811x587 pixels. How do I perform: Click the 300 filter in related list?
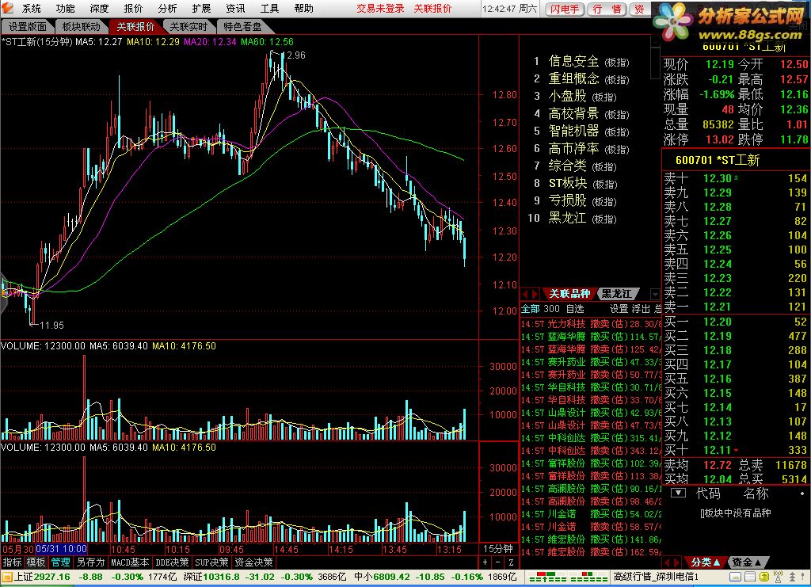pyautogui.click(x=551, y=309)
